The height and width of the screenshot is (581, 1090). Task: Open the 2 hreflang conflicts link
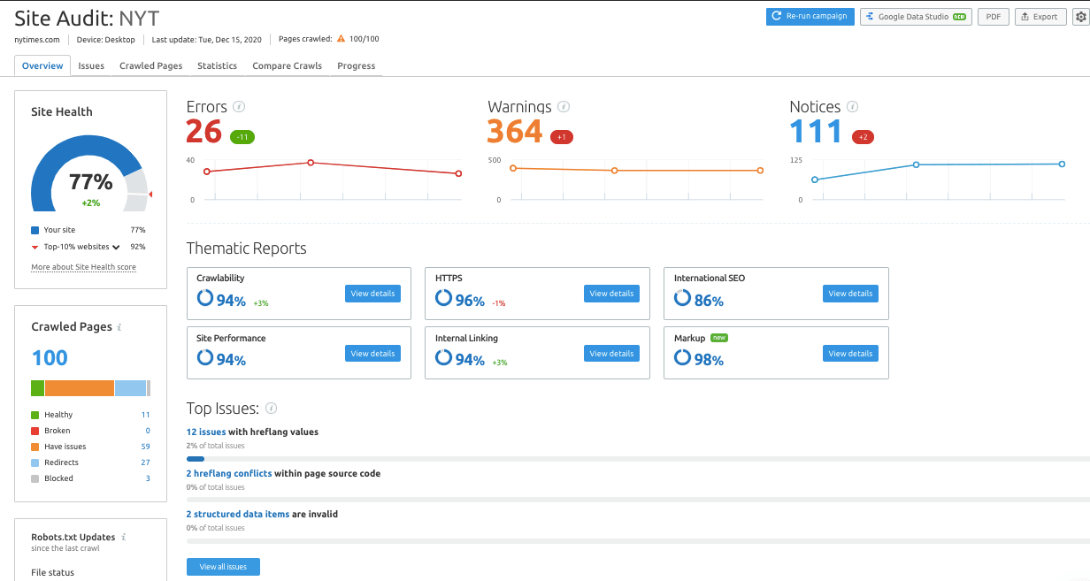tap(228, 474)
